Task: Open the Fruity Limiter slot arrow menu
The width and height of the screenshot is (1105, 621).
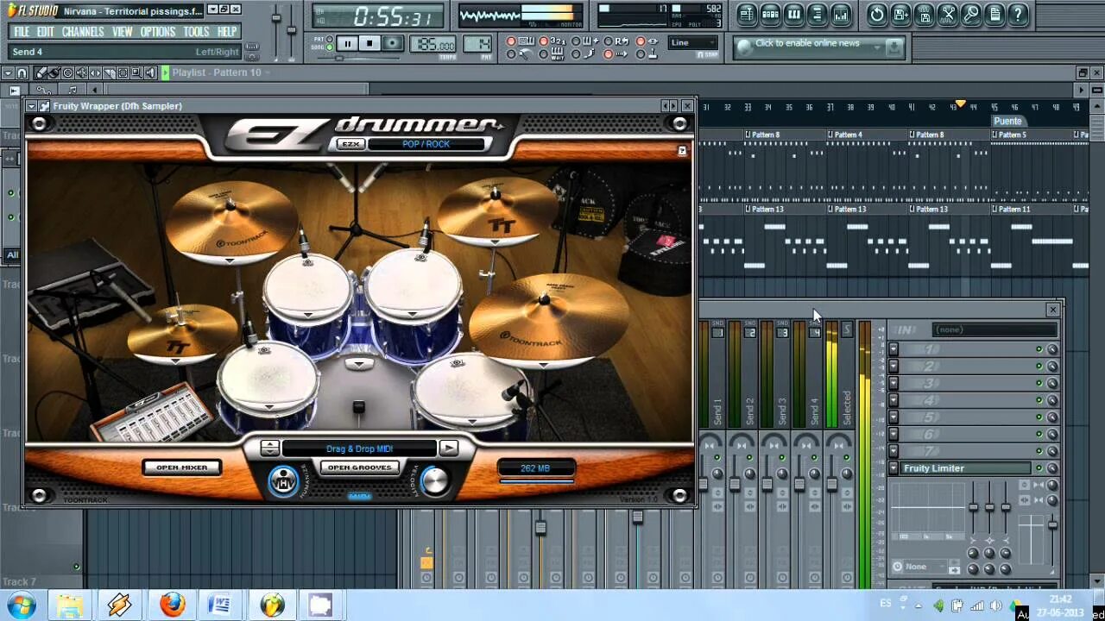Action: pyautogui.click(x=893, y=468)
